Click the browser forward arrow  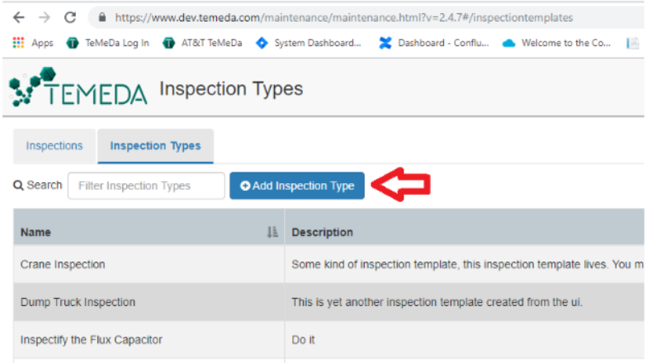(45, 17)
